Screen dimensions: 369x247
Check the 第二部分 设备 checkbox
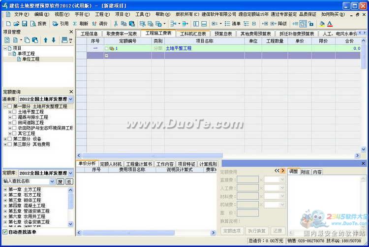[x=10, y=139]
